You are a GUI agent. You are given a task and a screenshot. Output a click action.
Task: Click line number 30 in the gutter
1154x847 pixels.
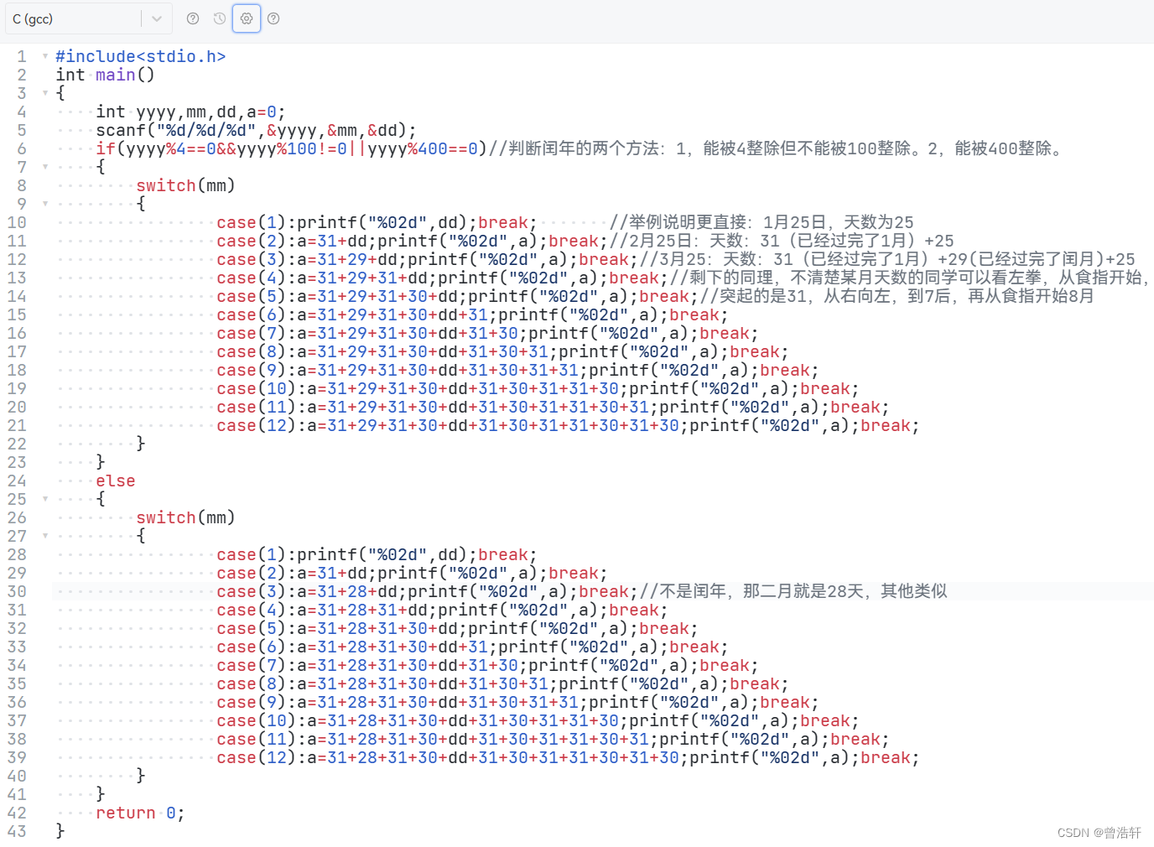[17, 591]
